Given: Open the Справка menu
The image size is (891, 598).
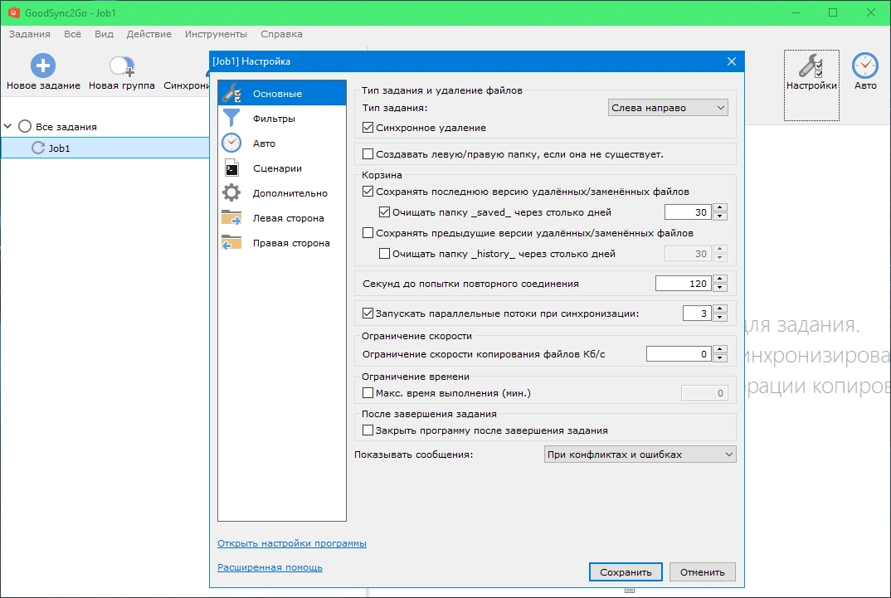Looking at the screenshot, I should click(281, 34).
